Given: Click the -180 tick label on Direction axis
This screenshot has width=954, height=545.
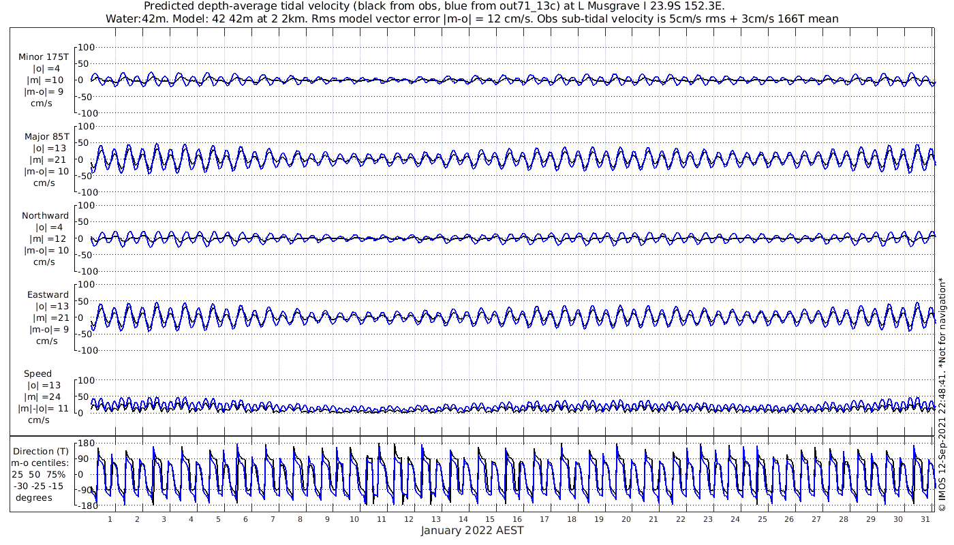Looking at the screenshot, I should [83, 506].
